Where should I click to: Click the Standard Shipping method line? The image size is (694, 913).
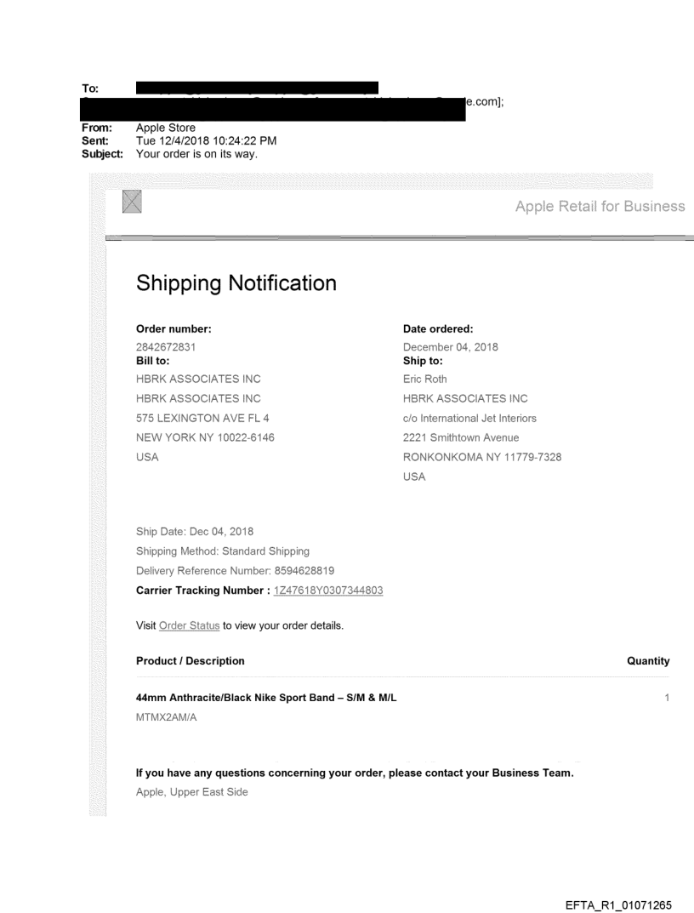point(223,551)
